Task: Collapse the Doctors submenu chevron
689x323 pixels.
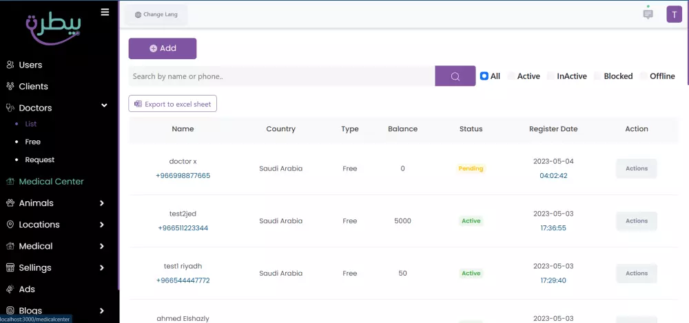Action: [104, 106]
